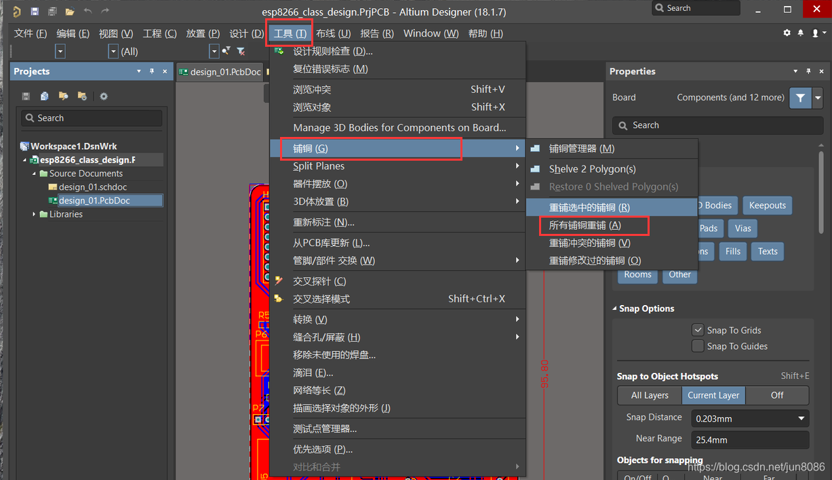Collapse the Source Documents folder
The image size is (832, 480).
click(35, 174)
